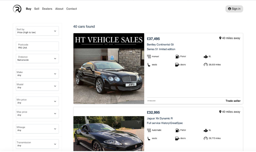Viewport: 256px width, 152px height.
Task: Click the engine icon beside 6L on the Bentley
Action: pos(205,57)
